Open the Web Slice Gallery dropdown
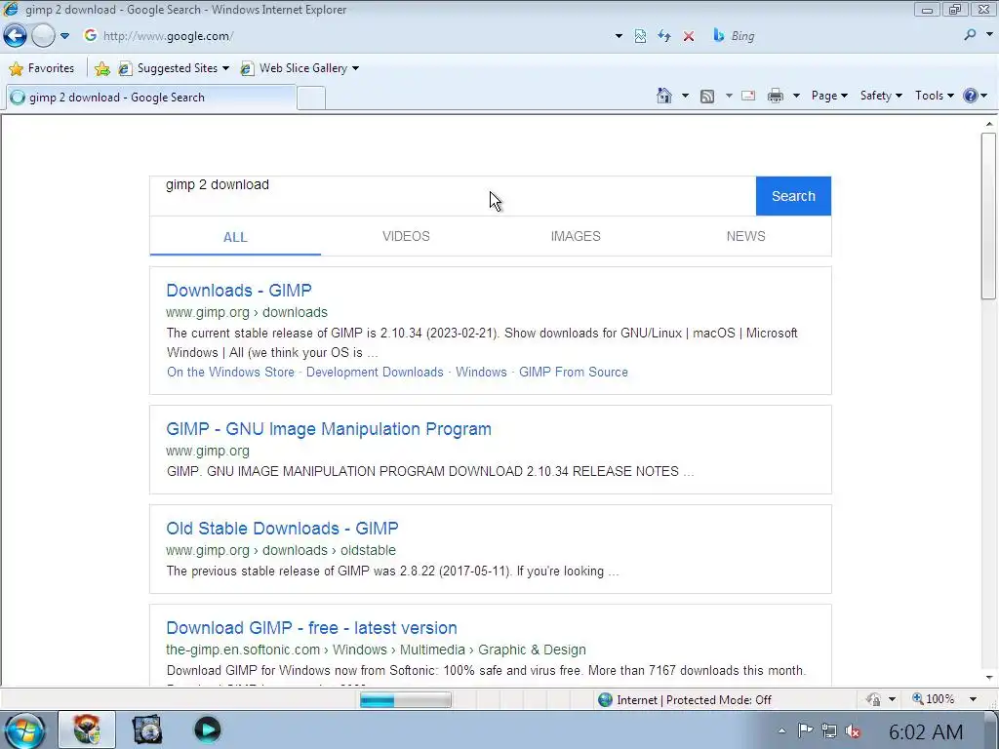This screenshot has height=749, width=999. pos(300,68)
